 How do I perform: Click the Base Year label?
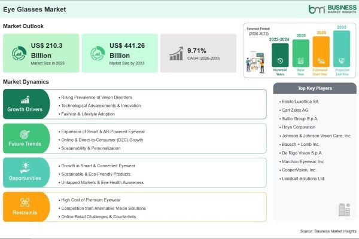(x=300, y=72)
